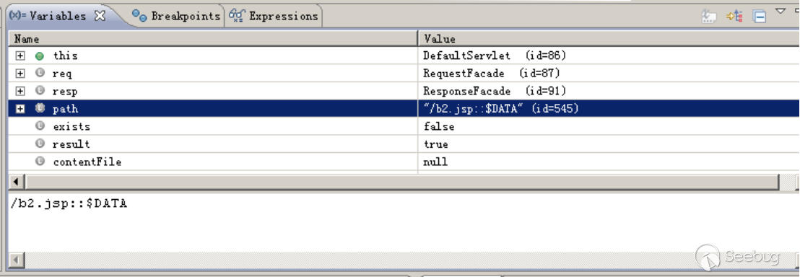800x277 pixels.
Task: Click the Show Type Names toolbar icon
Action: [709, 17]
